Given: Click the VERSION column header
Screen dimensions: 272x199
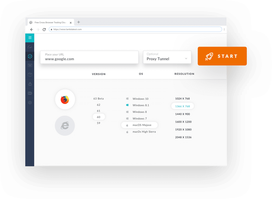Looking at the screenshot, I should tap(99, 74).
